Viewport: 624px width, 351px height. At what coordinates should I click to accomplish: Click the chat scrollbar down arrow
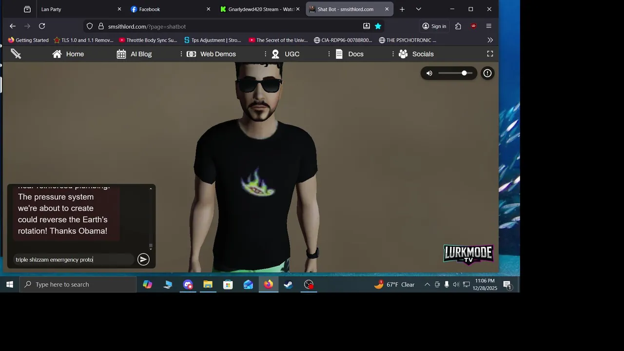(151, 249)
